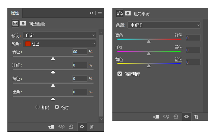Click clip-to-layer icon in Selective Color panel
The image size is (216, 140).
click(51, 127)
